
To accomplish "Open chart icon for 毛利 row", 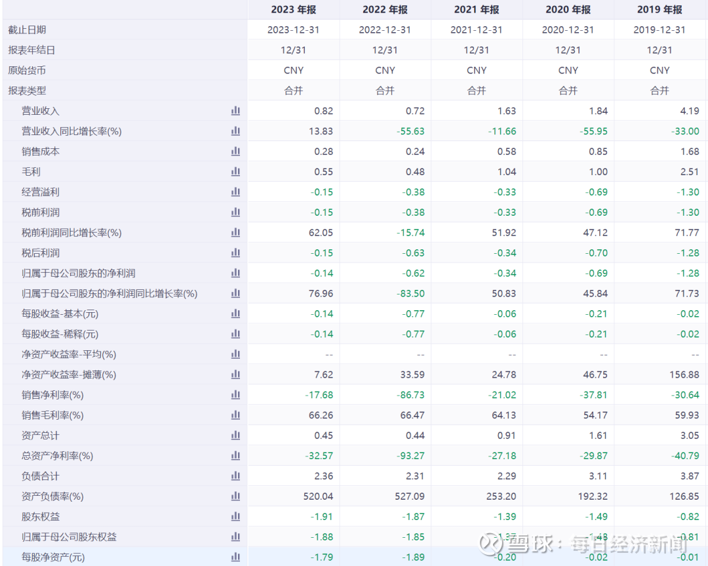I will click(236, 172).
